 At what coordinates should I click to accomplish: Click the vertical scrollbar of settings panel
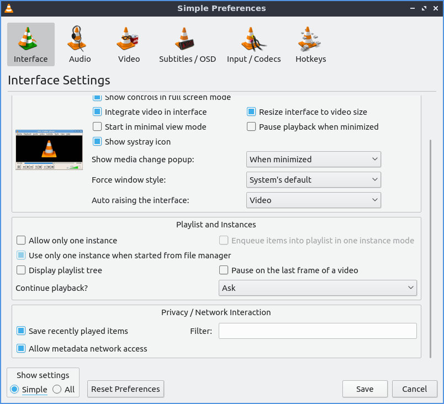(431, 248)
